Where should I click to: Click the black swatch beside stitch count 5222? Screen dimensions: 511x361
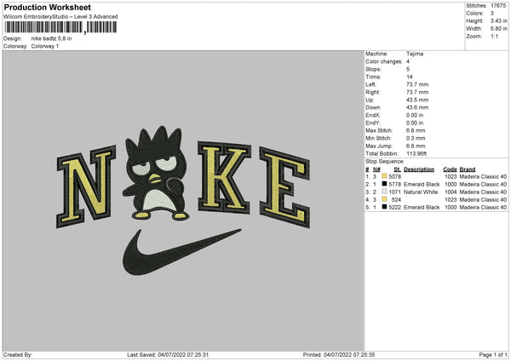coord(385,207)
